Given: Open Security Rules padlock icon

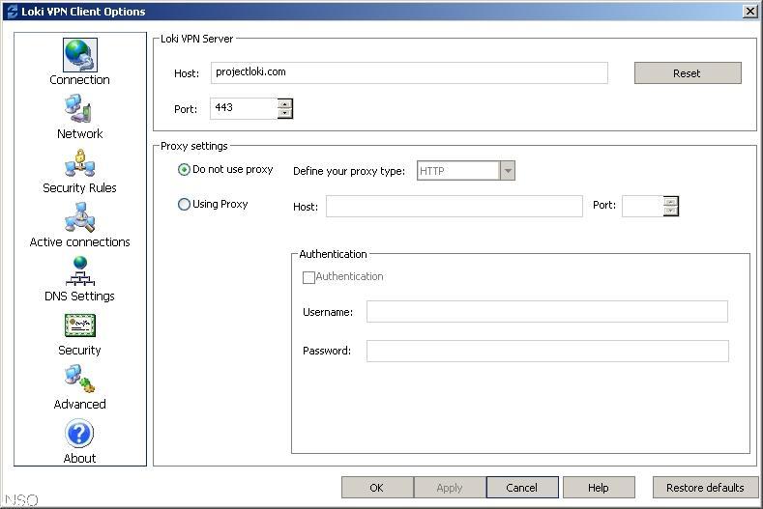Looking at the screenshot, I should 80,162.
